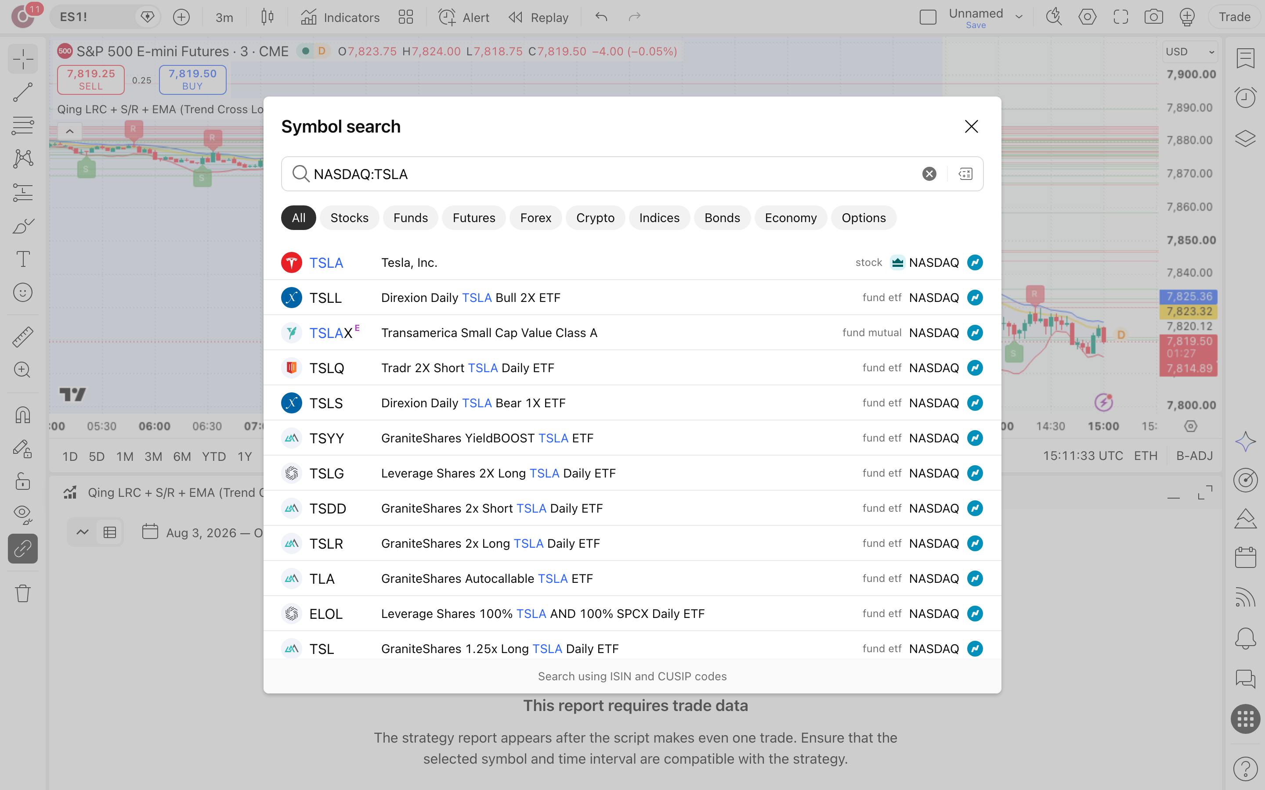Select the Measure ruler tool
This screenshot has height=790, width=1265.
tap(23, 337)
